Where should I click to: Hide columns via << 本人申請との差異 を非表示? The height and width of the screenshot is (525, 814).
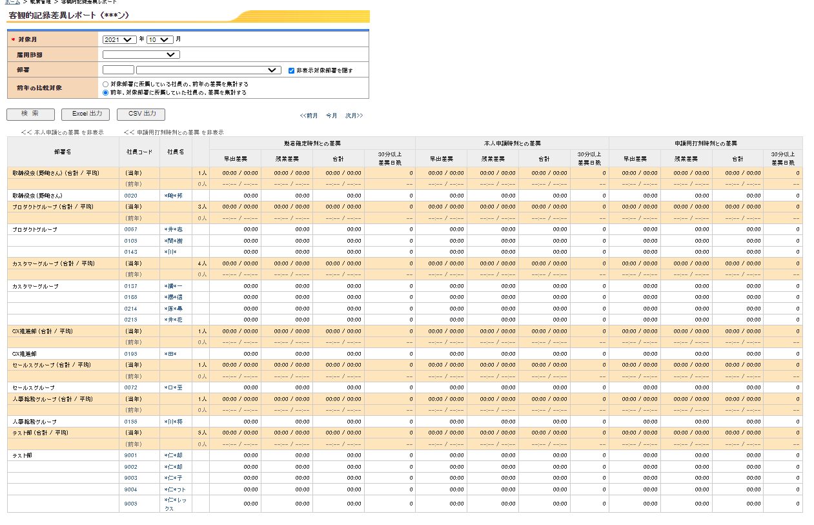[x=62, y=132]
